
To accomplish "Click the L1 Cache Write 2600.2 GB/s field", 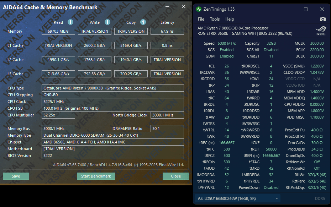I will coord(95,45).
